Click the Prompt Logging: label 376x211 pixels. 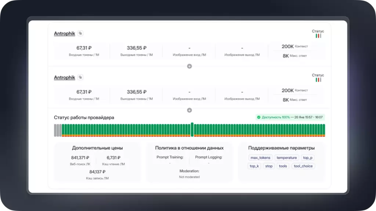pyautogui.click(x=209, y=157)
